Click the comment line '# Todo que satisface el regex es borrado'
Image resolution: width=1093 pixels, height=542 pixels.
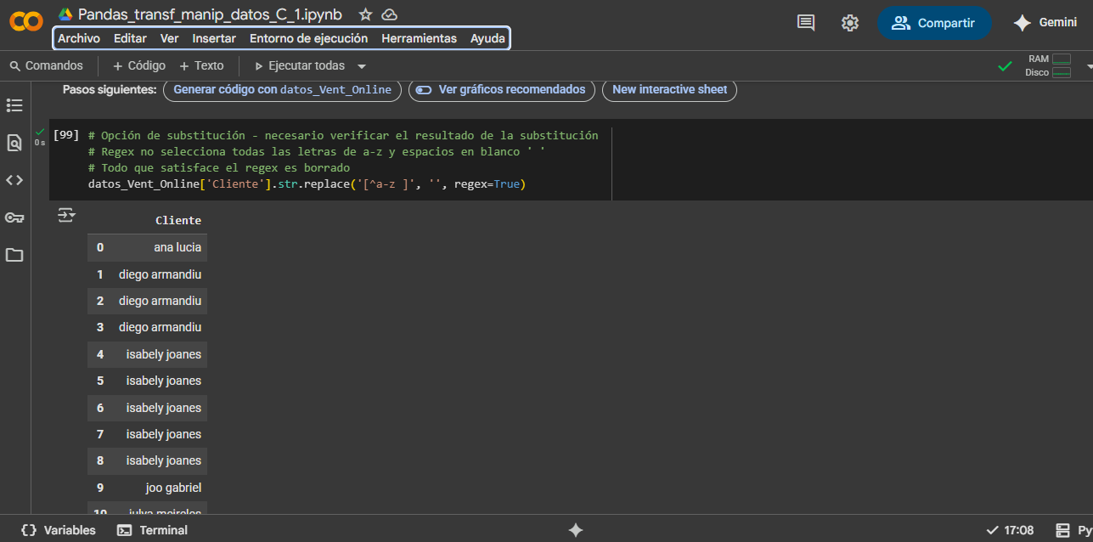pyautogui.click(x=219, y=167)
